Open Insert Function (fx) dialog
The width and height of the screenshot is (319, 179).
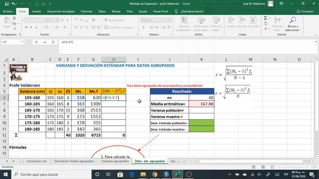coord(53,42)
